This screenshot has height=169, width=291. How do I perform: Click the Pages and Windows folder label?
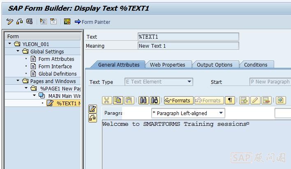[53, 81]
